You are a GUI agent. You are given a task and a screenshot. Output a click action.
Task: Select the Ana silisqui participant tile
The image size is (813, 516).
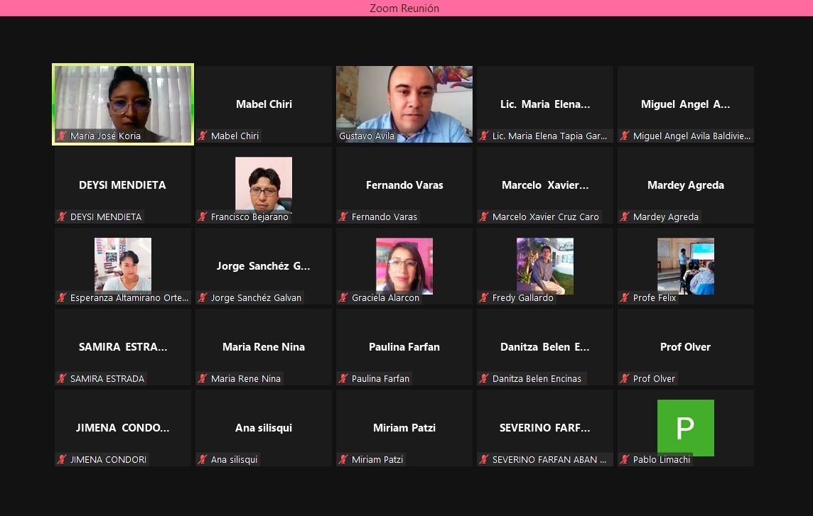[x=263, y=428]
